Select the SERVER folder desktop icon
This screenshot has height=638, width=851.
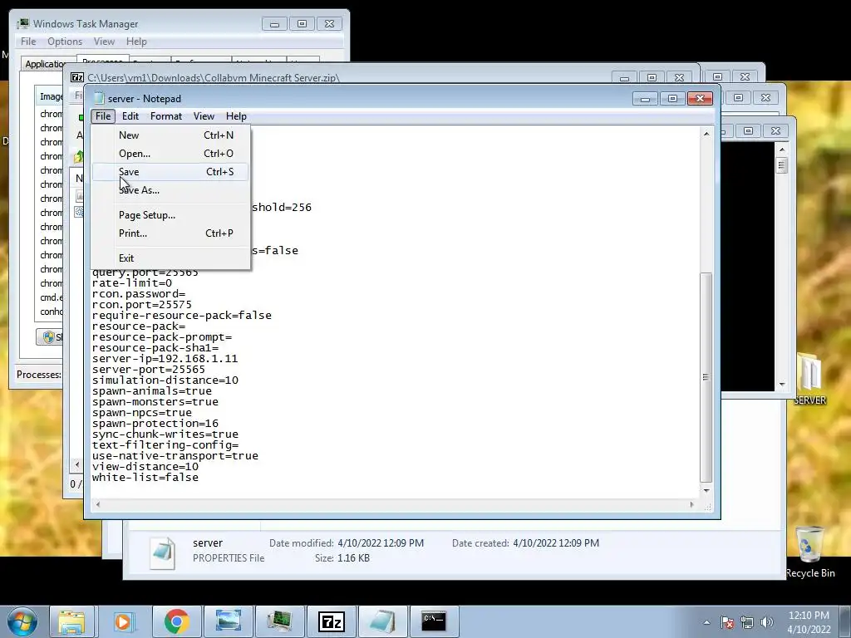click(x=809, y=379)
